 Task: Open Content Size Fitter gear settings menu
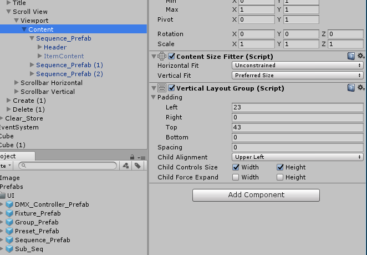point(361,56)
